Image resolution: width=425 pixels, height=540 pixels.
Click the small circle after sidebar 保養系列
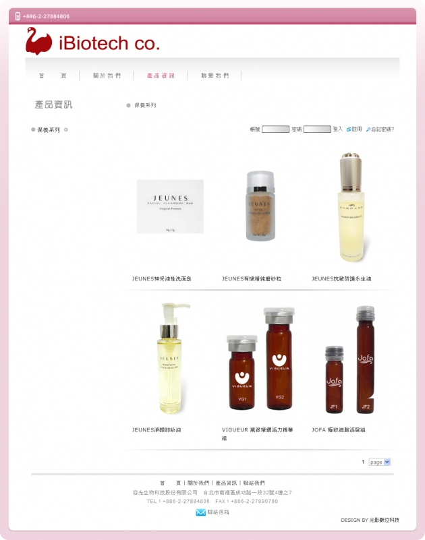click(66, 130)
